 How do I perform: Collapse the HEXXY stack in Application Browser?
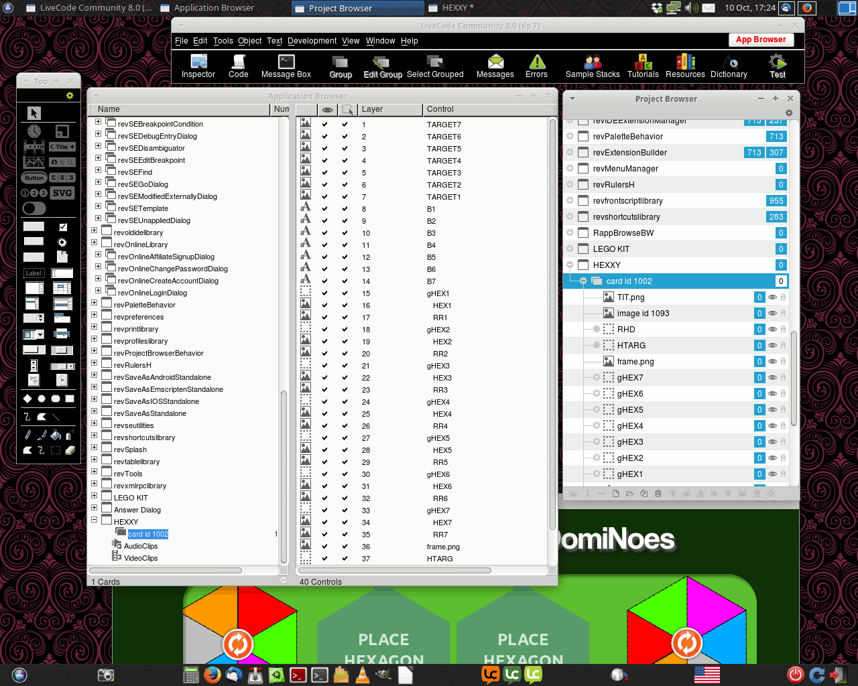click(95, 521)
